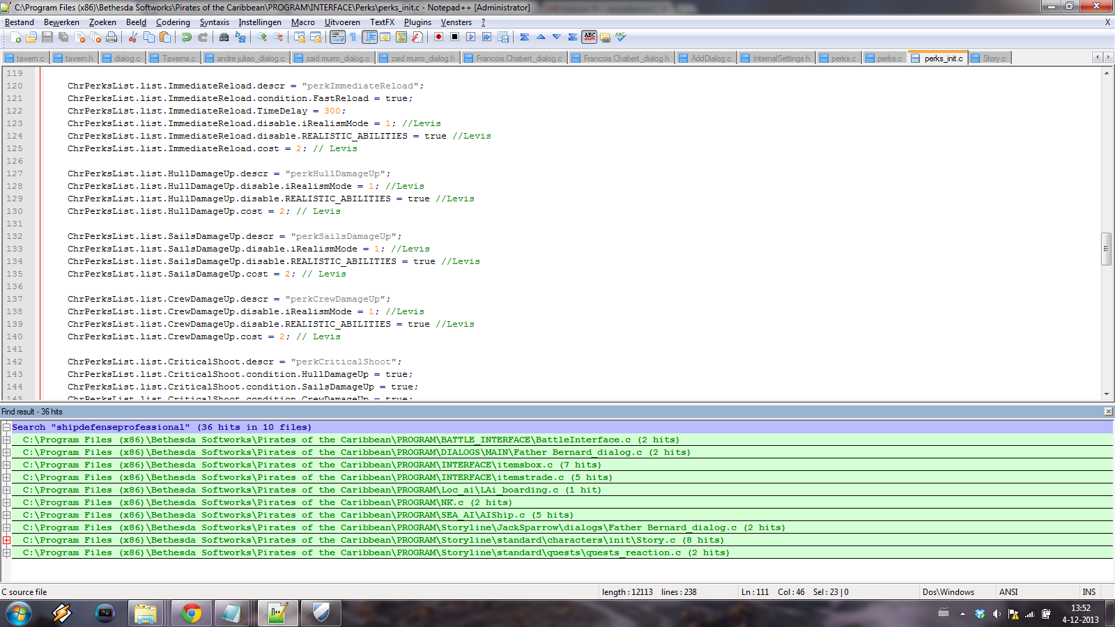Click the ABC spell-check toolbar icon

pos(590,37)
